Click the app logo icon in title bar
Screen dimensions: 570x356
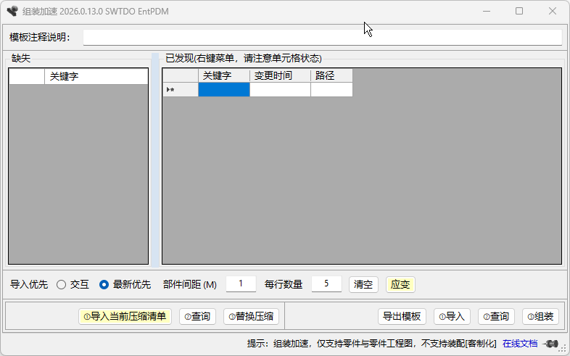coord(12,11)
